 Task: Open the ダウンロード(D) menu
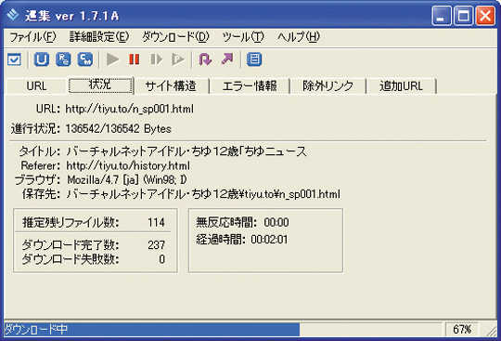(175, 37)
